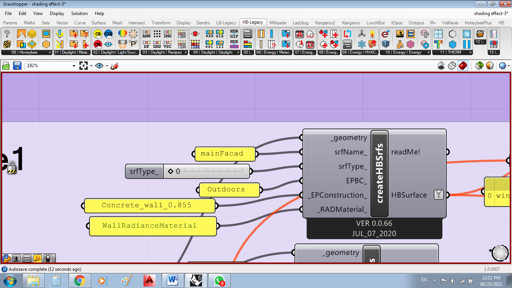The image size is (512, 288).
Task: Open the zoom level 192% dropdown
Action: [74, 66]
